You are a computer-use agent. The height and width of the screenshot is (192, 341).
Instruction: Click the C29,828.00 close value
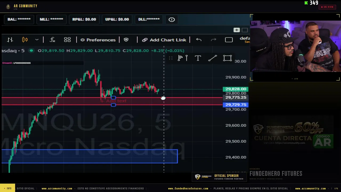(135, 51)
